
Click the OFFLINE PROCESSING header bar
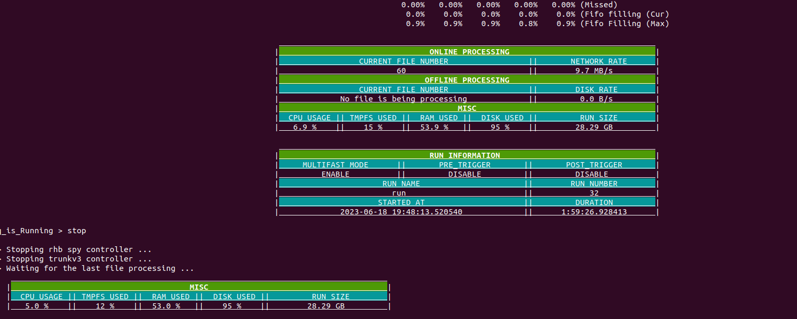coord(467,80)
